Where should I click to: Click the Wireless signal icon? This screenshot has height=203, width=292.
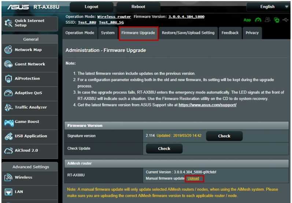pyautogui.click(x=8, y=177)
